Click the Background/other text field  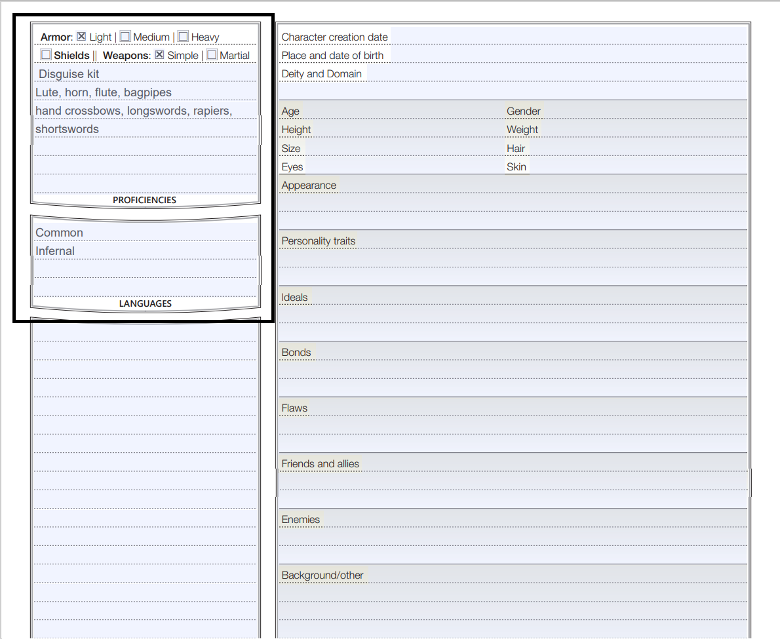(513, 602)
